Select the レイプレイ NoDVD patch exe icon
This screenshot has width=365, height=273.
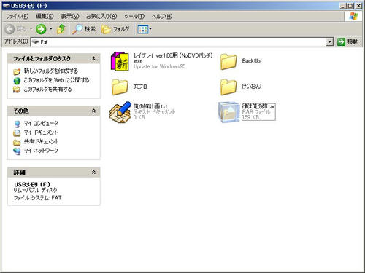pyautogui.click(x=120, y=61)
